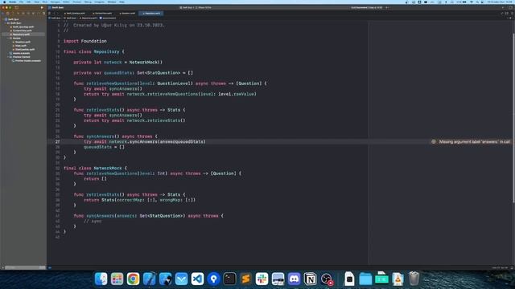Launch Google Chrome from the dock
The image size is (515, 289).
[x=133, y=279]
